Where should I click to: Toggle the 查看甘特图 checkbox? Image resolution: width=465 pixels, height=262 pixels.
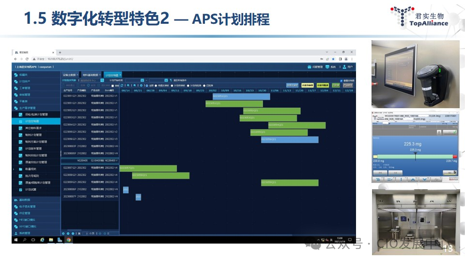click(341, 81)
